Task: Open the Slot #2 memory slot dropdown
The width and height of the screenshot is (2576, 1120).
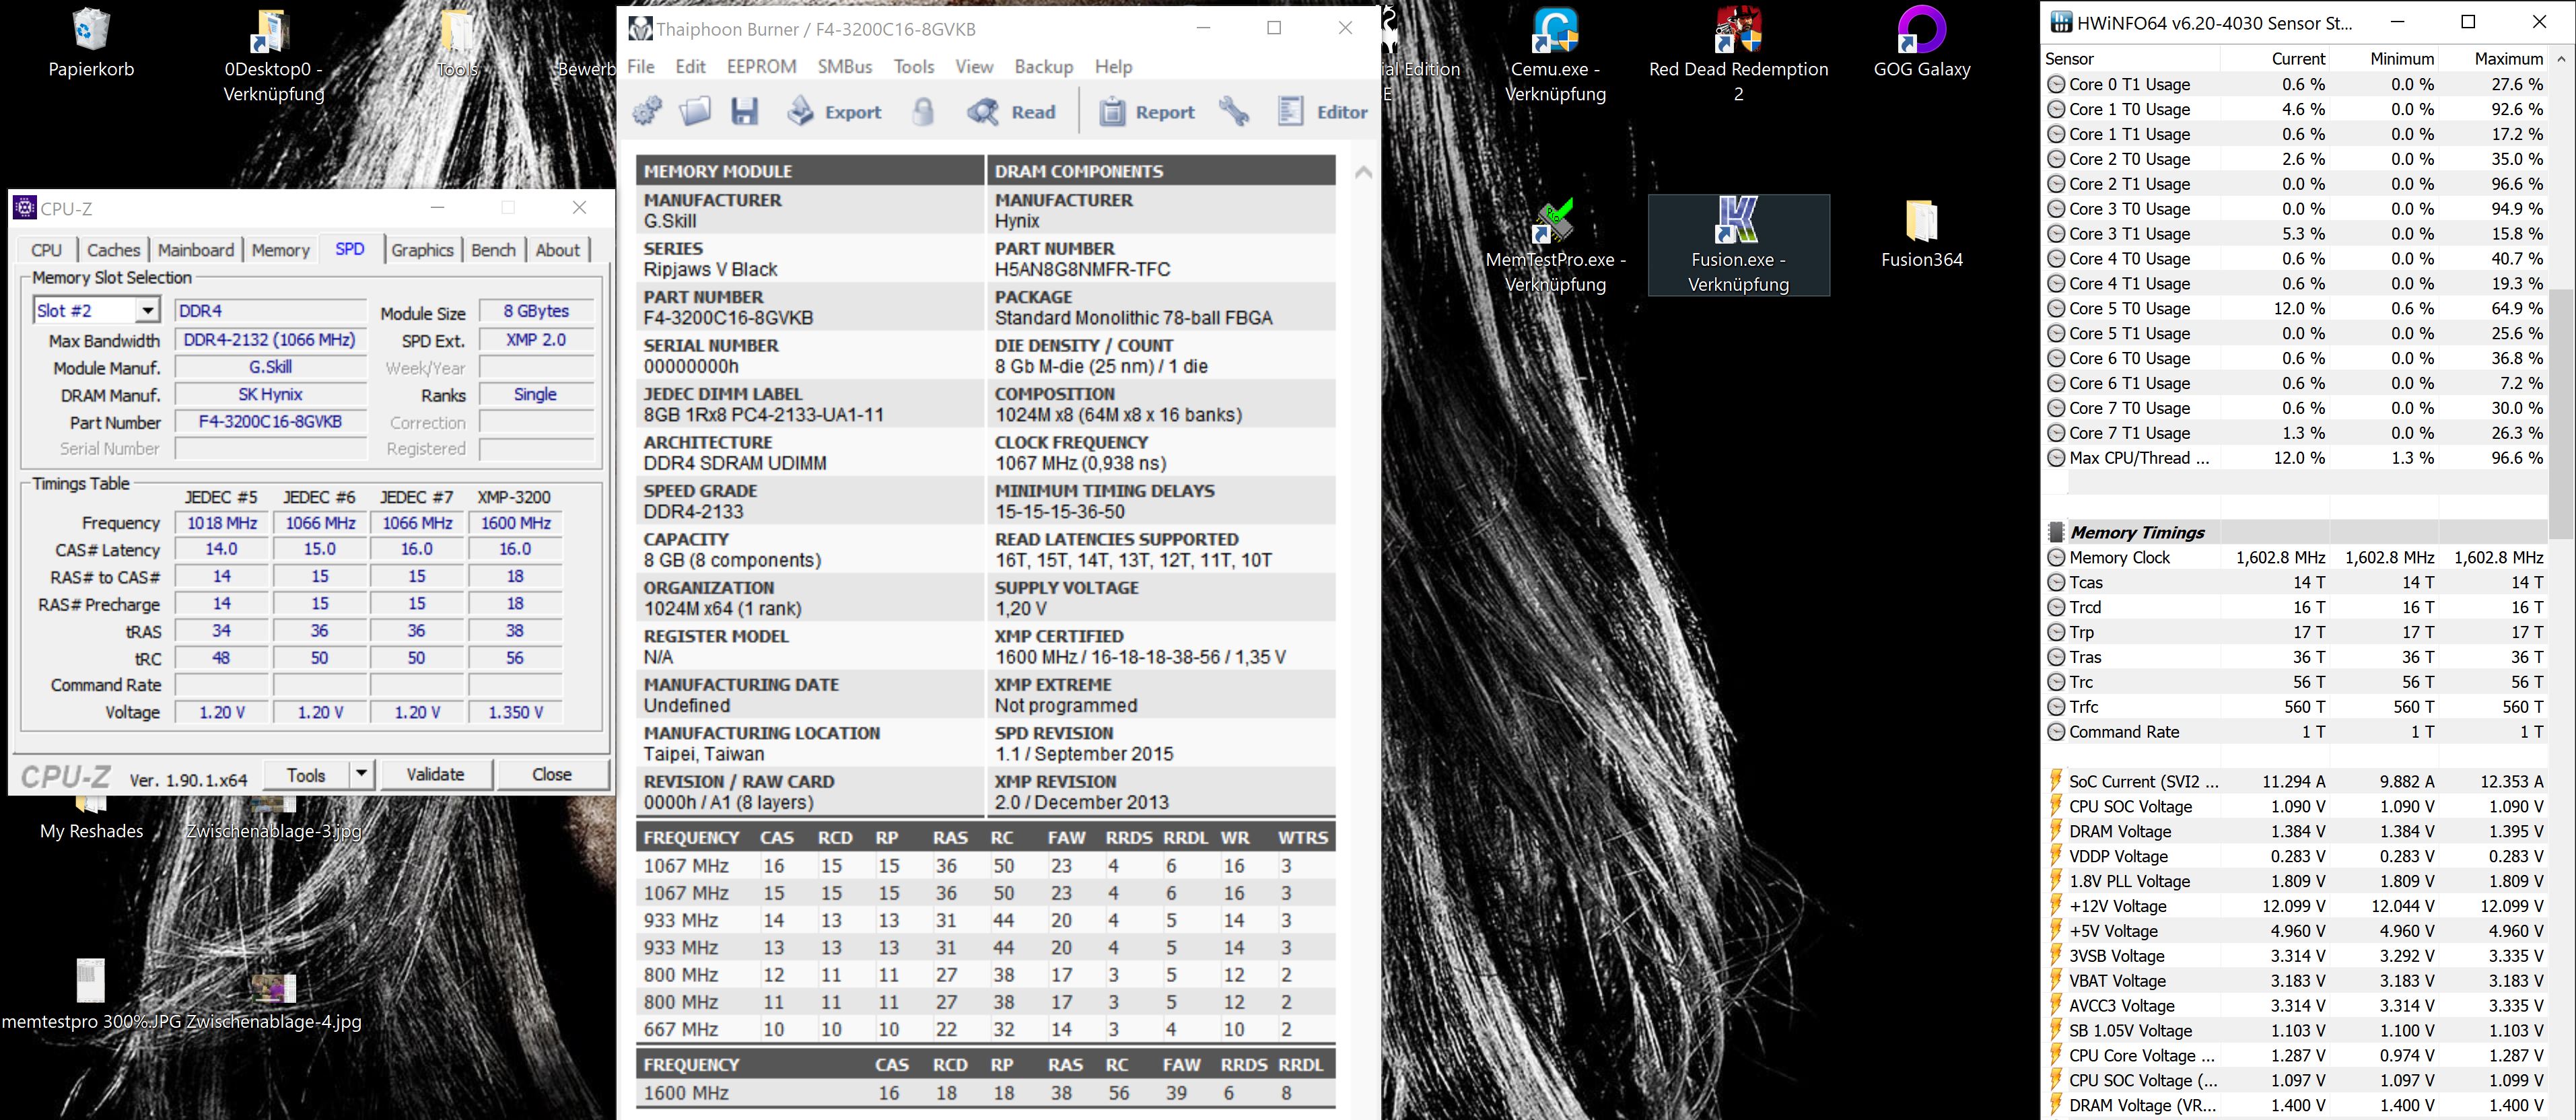Action: point(147,311)
